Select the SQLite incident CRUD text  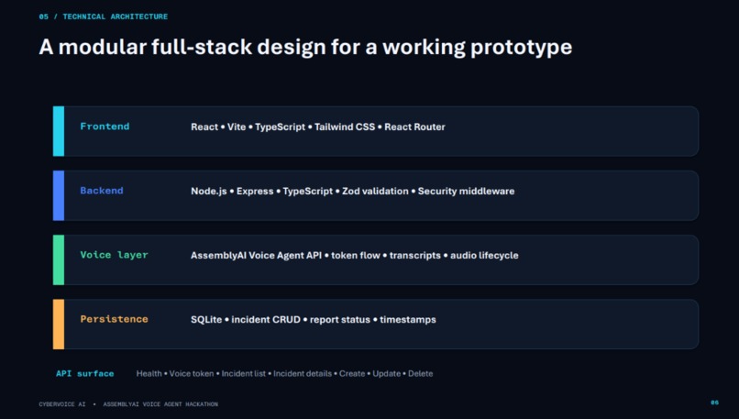[314, 320]
